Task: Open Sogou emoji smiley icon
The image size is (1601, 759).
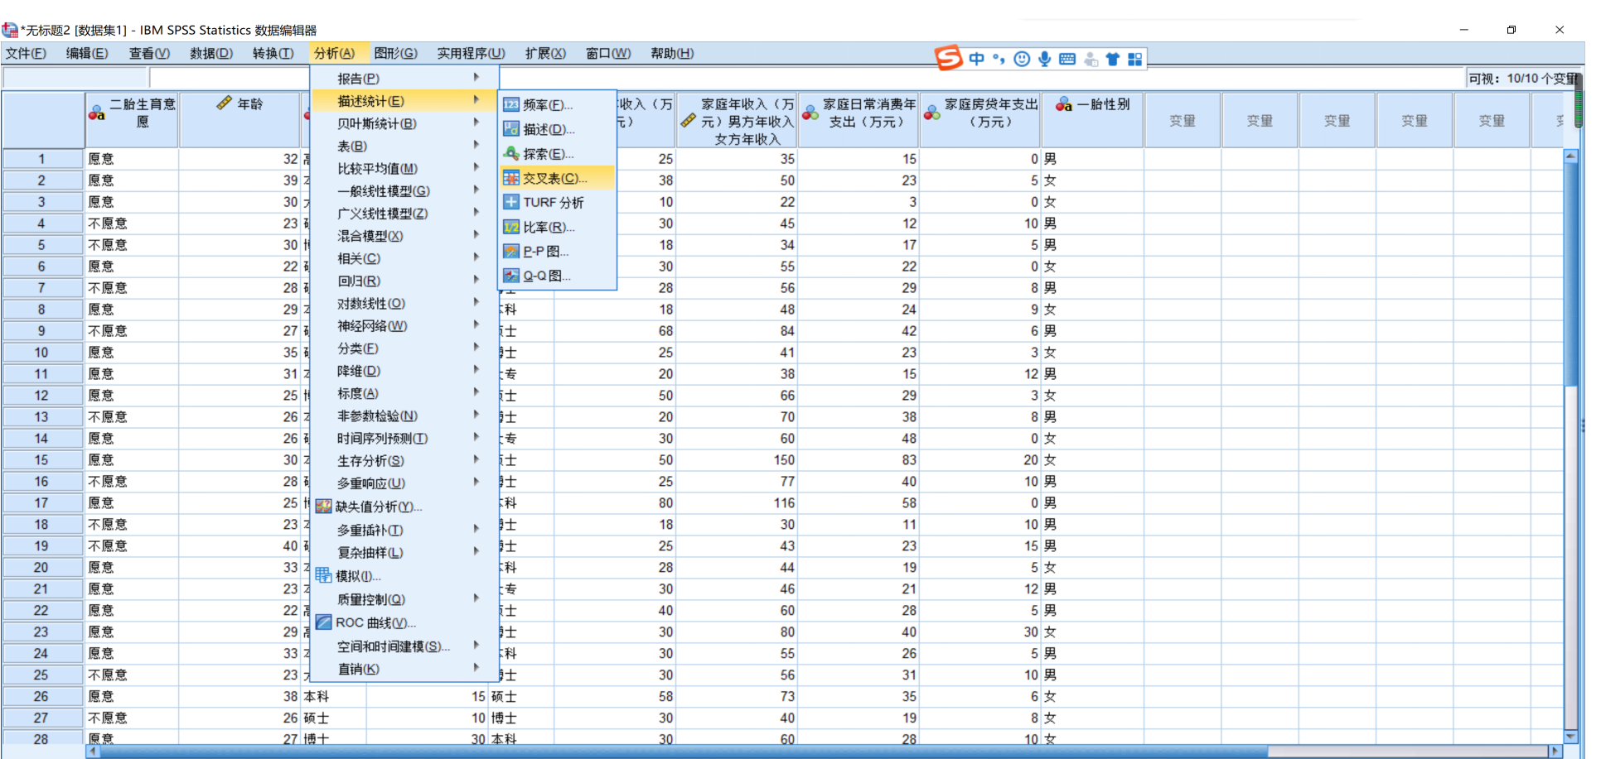Action: pos(1022,59)
